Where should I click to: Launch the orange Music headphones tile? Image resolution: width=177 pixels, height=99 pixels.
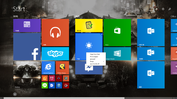55,32
